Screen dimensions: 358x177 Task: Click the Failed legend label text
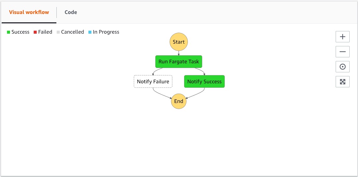pos(45,32)
